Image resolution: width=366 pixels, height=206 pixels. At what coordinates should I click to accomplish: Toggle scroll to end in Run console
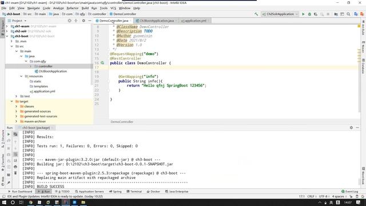coord(15,161)
